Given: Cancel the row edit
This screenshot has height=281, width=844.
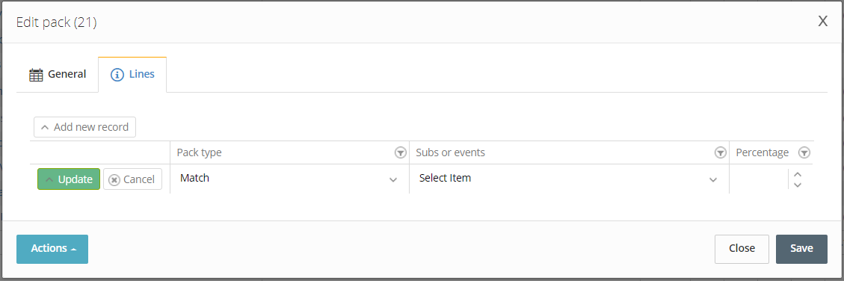Looking at the screenshot, I should (132, 179).
